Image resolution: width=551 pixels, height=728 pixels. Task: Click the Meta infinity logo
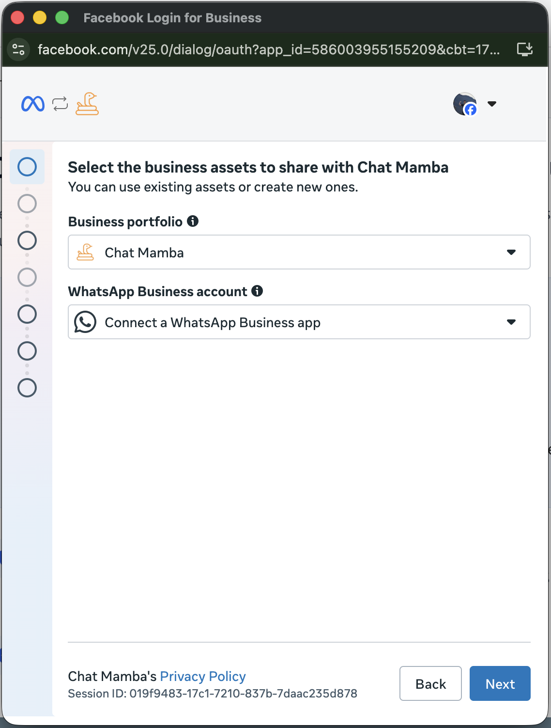33,104
